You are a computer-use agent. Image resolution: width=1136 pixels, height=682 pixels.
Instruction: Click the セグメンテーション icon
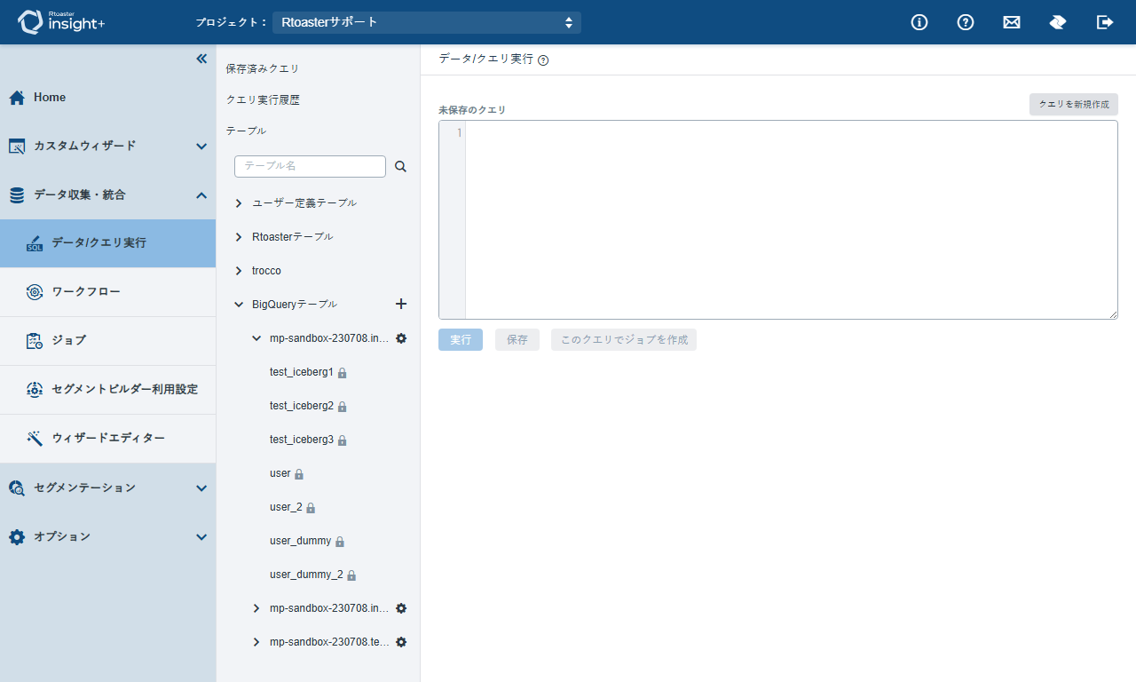pos(17,488)
